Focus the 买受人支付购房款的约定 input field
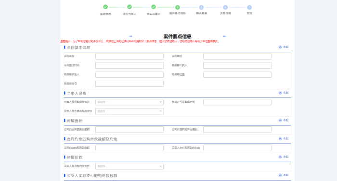 tap(237, 148)
